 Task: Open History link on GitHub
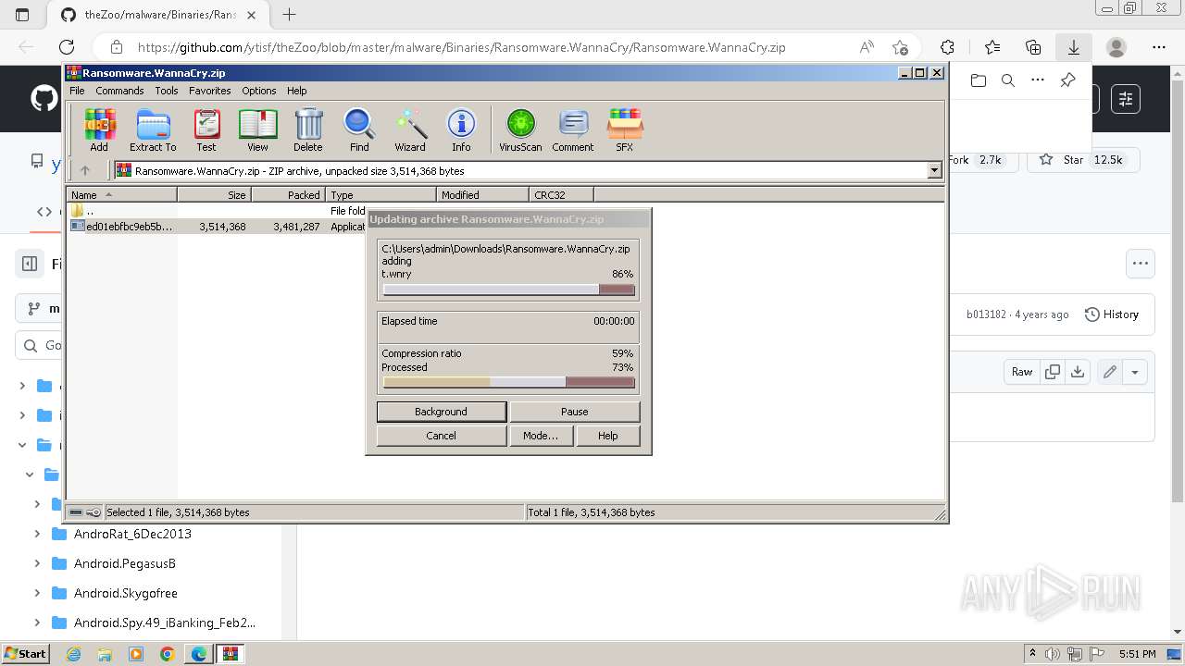click(x=1111, y=314)
